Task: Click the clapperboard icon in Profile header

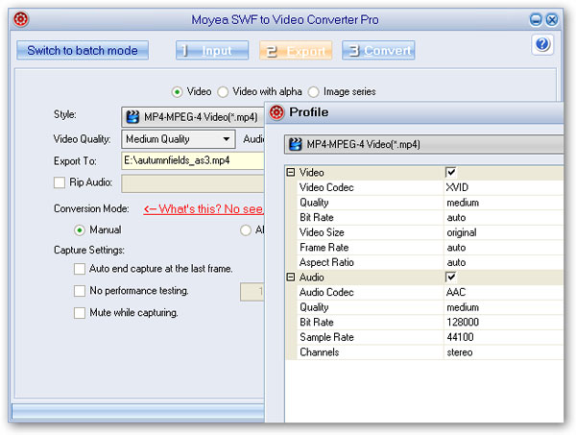Action: pos(296,144)
